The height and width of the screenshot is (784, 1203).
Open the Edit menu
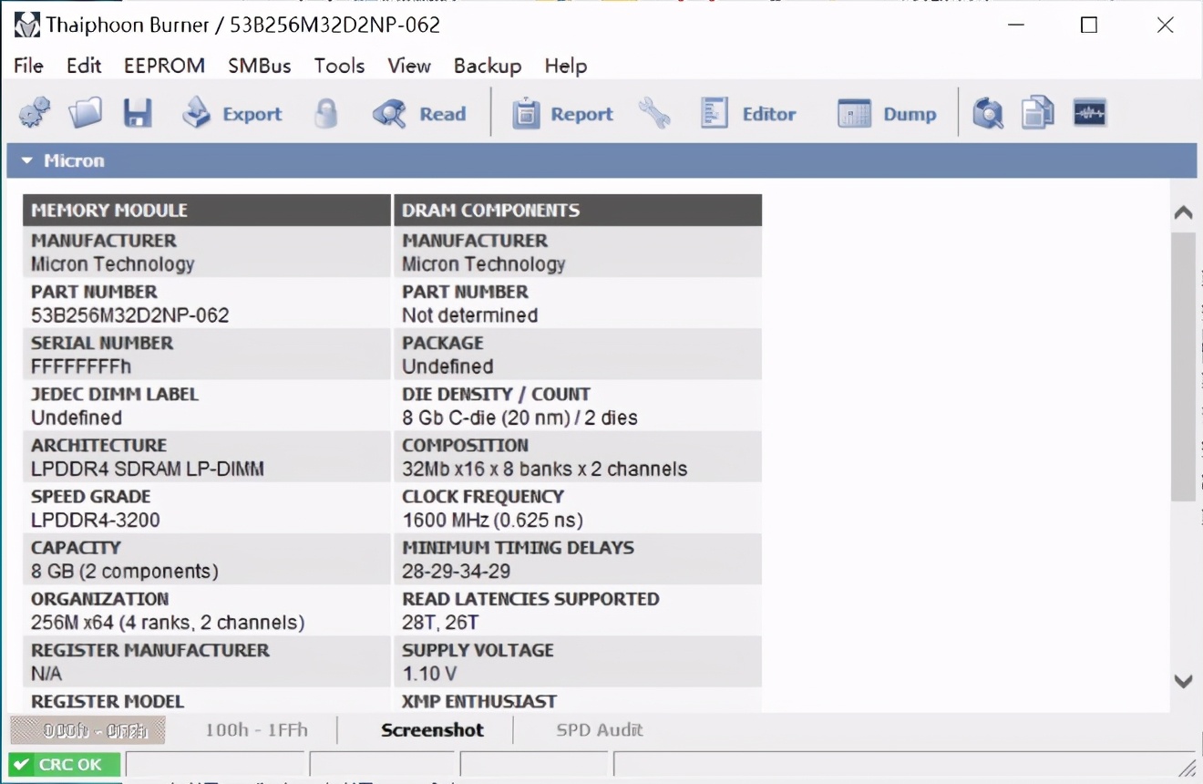click(x=84, y=66)
